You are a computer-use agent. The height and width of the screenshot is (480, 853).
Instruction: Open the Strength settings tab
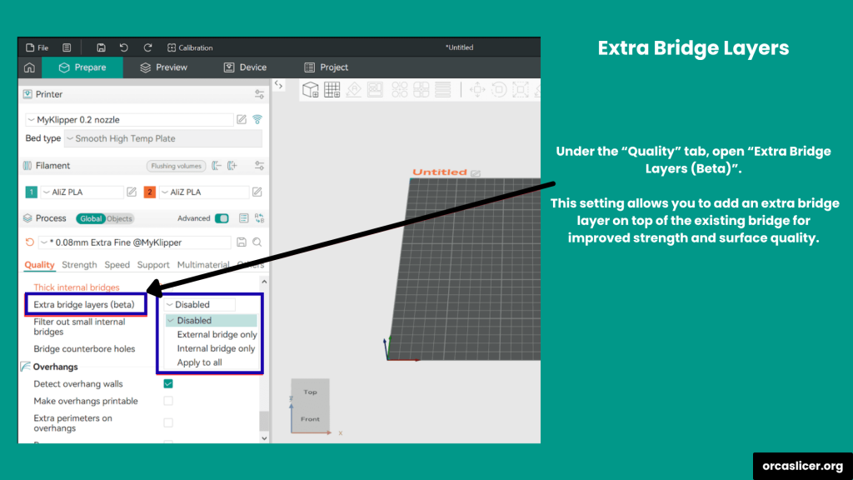[79, 265]
